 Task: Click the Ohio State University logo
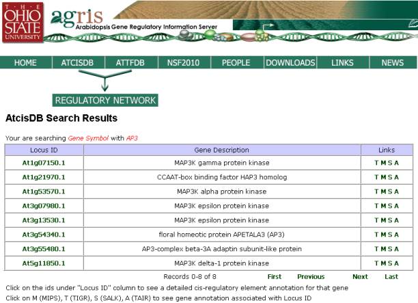point(23,23)
